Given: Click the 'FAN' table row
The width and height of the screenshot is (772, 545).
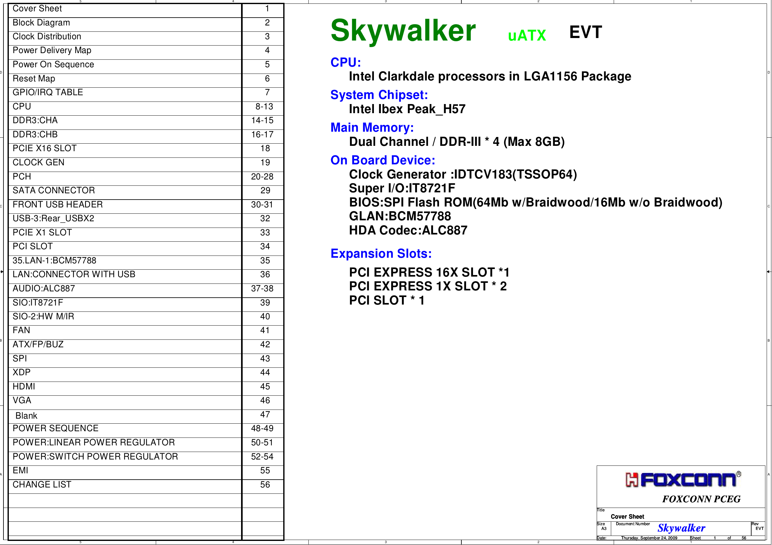Looking at the screenshot, I should click(x=146, y=333).
